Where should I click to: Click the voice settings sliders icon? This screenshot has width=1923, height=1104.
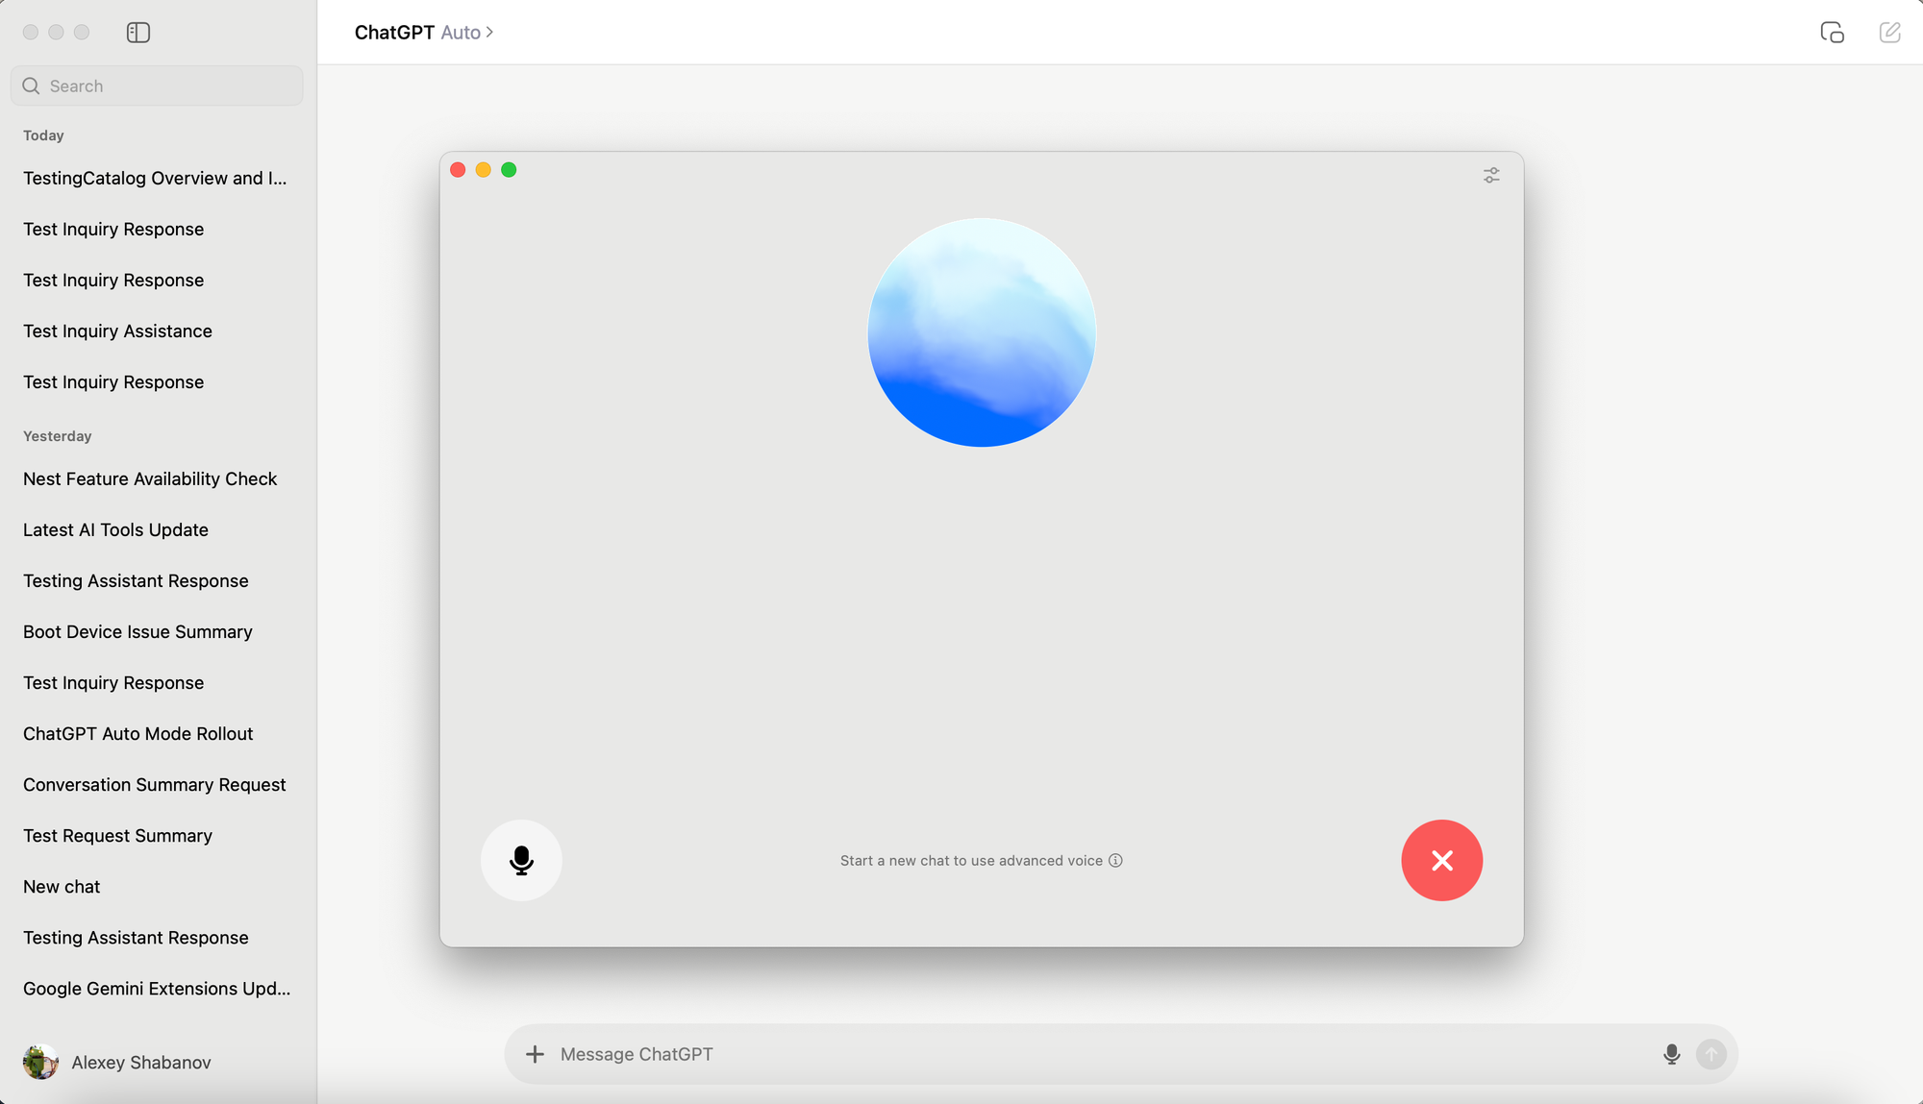[1491, 174]
